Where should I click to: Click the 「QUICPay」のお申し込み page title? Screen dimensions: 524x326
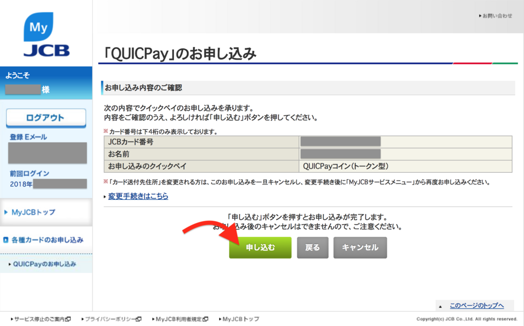[180, 53]
